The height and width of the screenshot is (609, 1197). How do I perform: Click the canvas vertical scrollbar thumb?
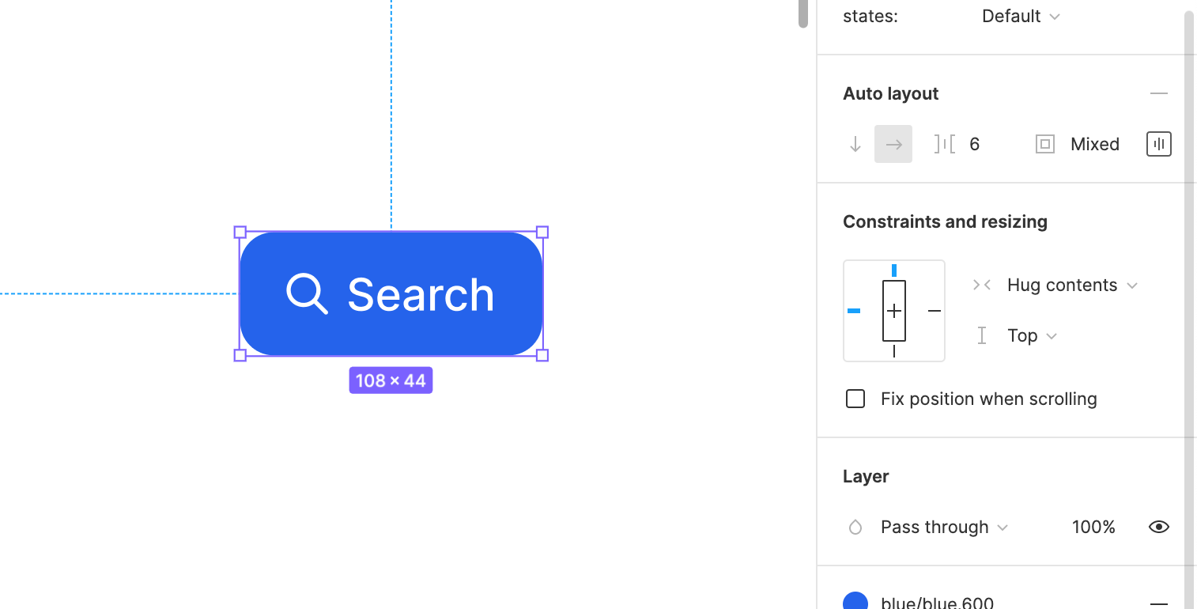803,13
